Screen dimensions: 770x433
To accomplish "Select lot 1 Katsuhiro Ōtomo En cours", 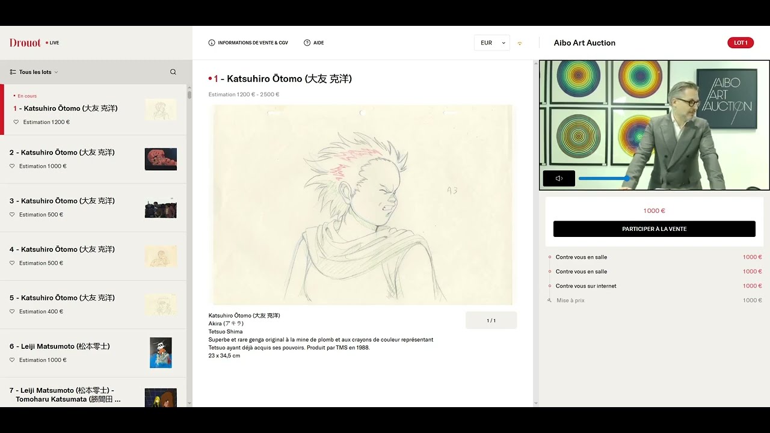I will 94,109.
